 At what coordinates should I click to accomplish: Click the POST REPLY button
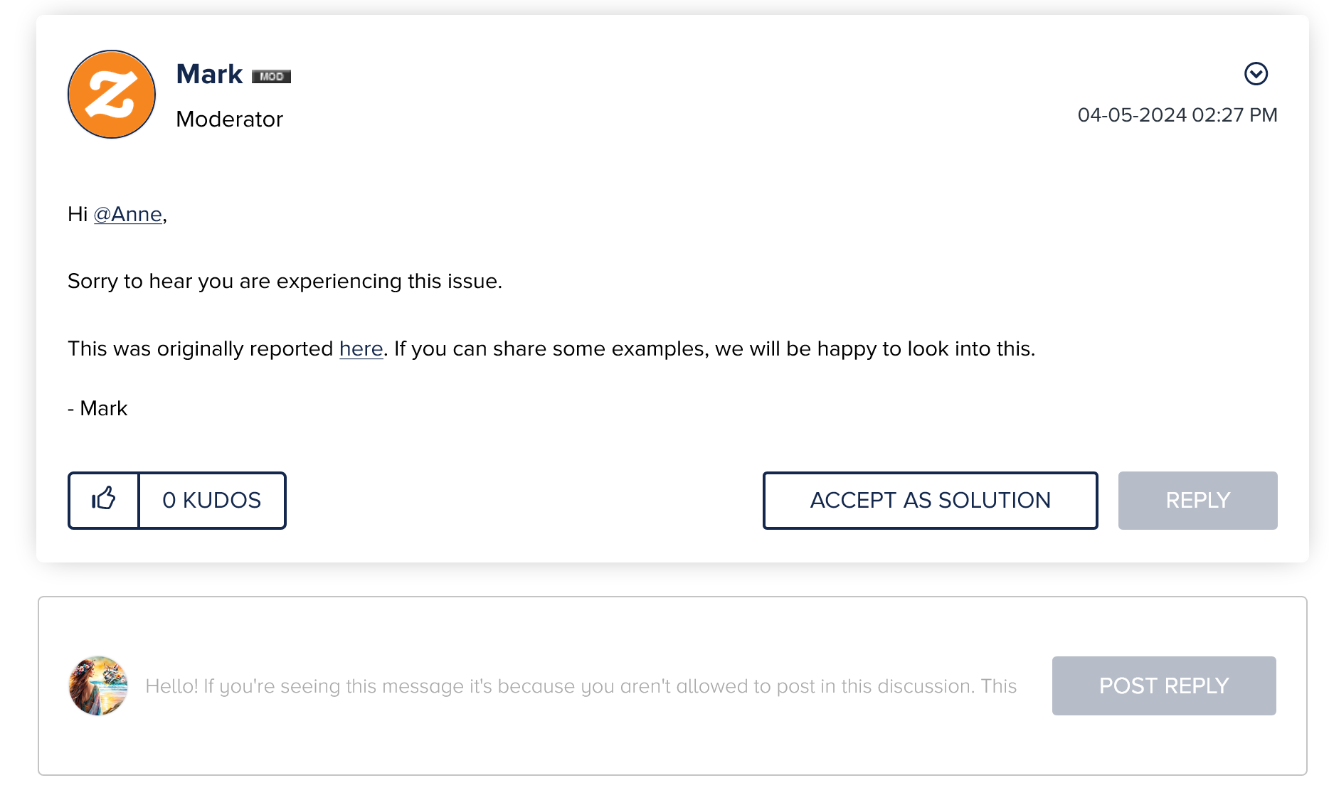coord(1164,686)
